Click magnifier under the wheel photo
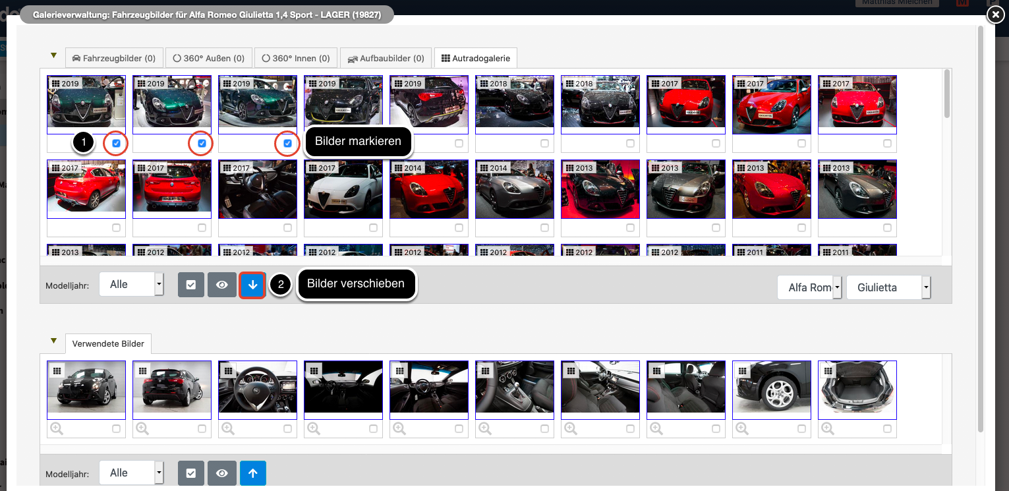The height and width of the screenshot is (491, 1009). click(742, 429)
